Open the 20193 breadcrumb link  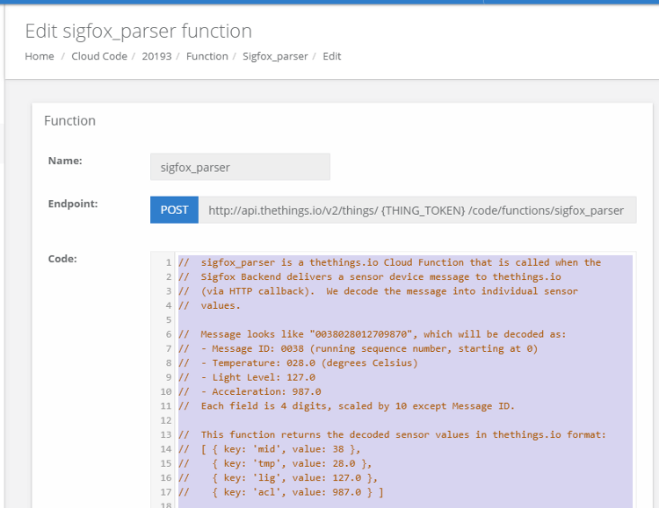[x=156, y=56]
